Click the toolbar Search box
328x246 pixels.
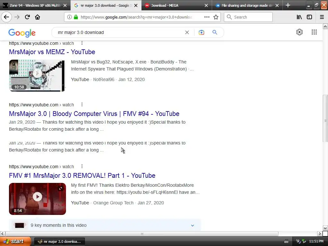coord(248,17)
